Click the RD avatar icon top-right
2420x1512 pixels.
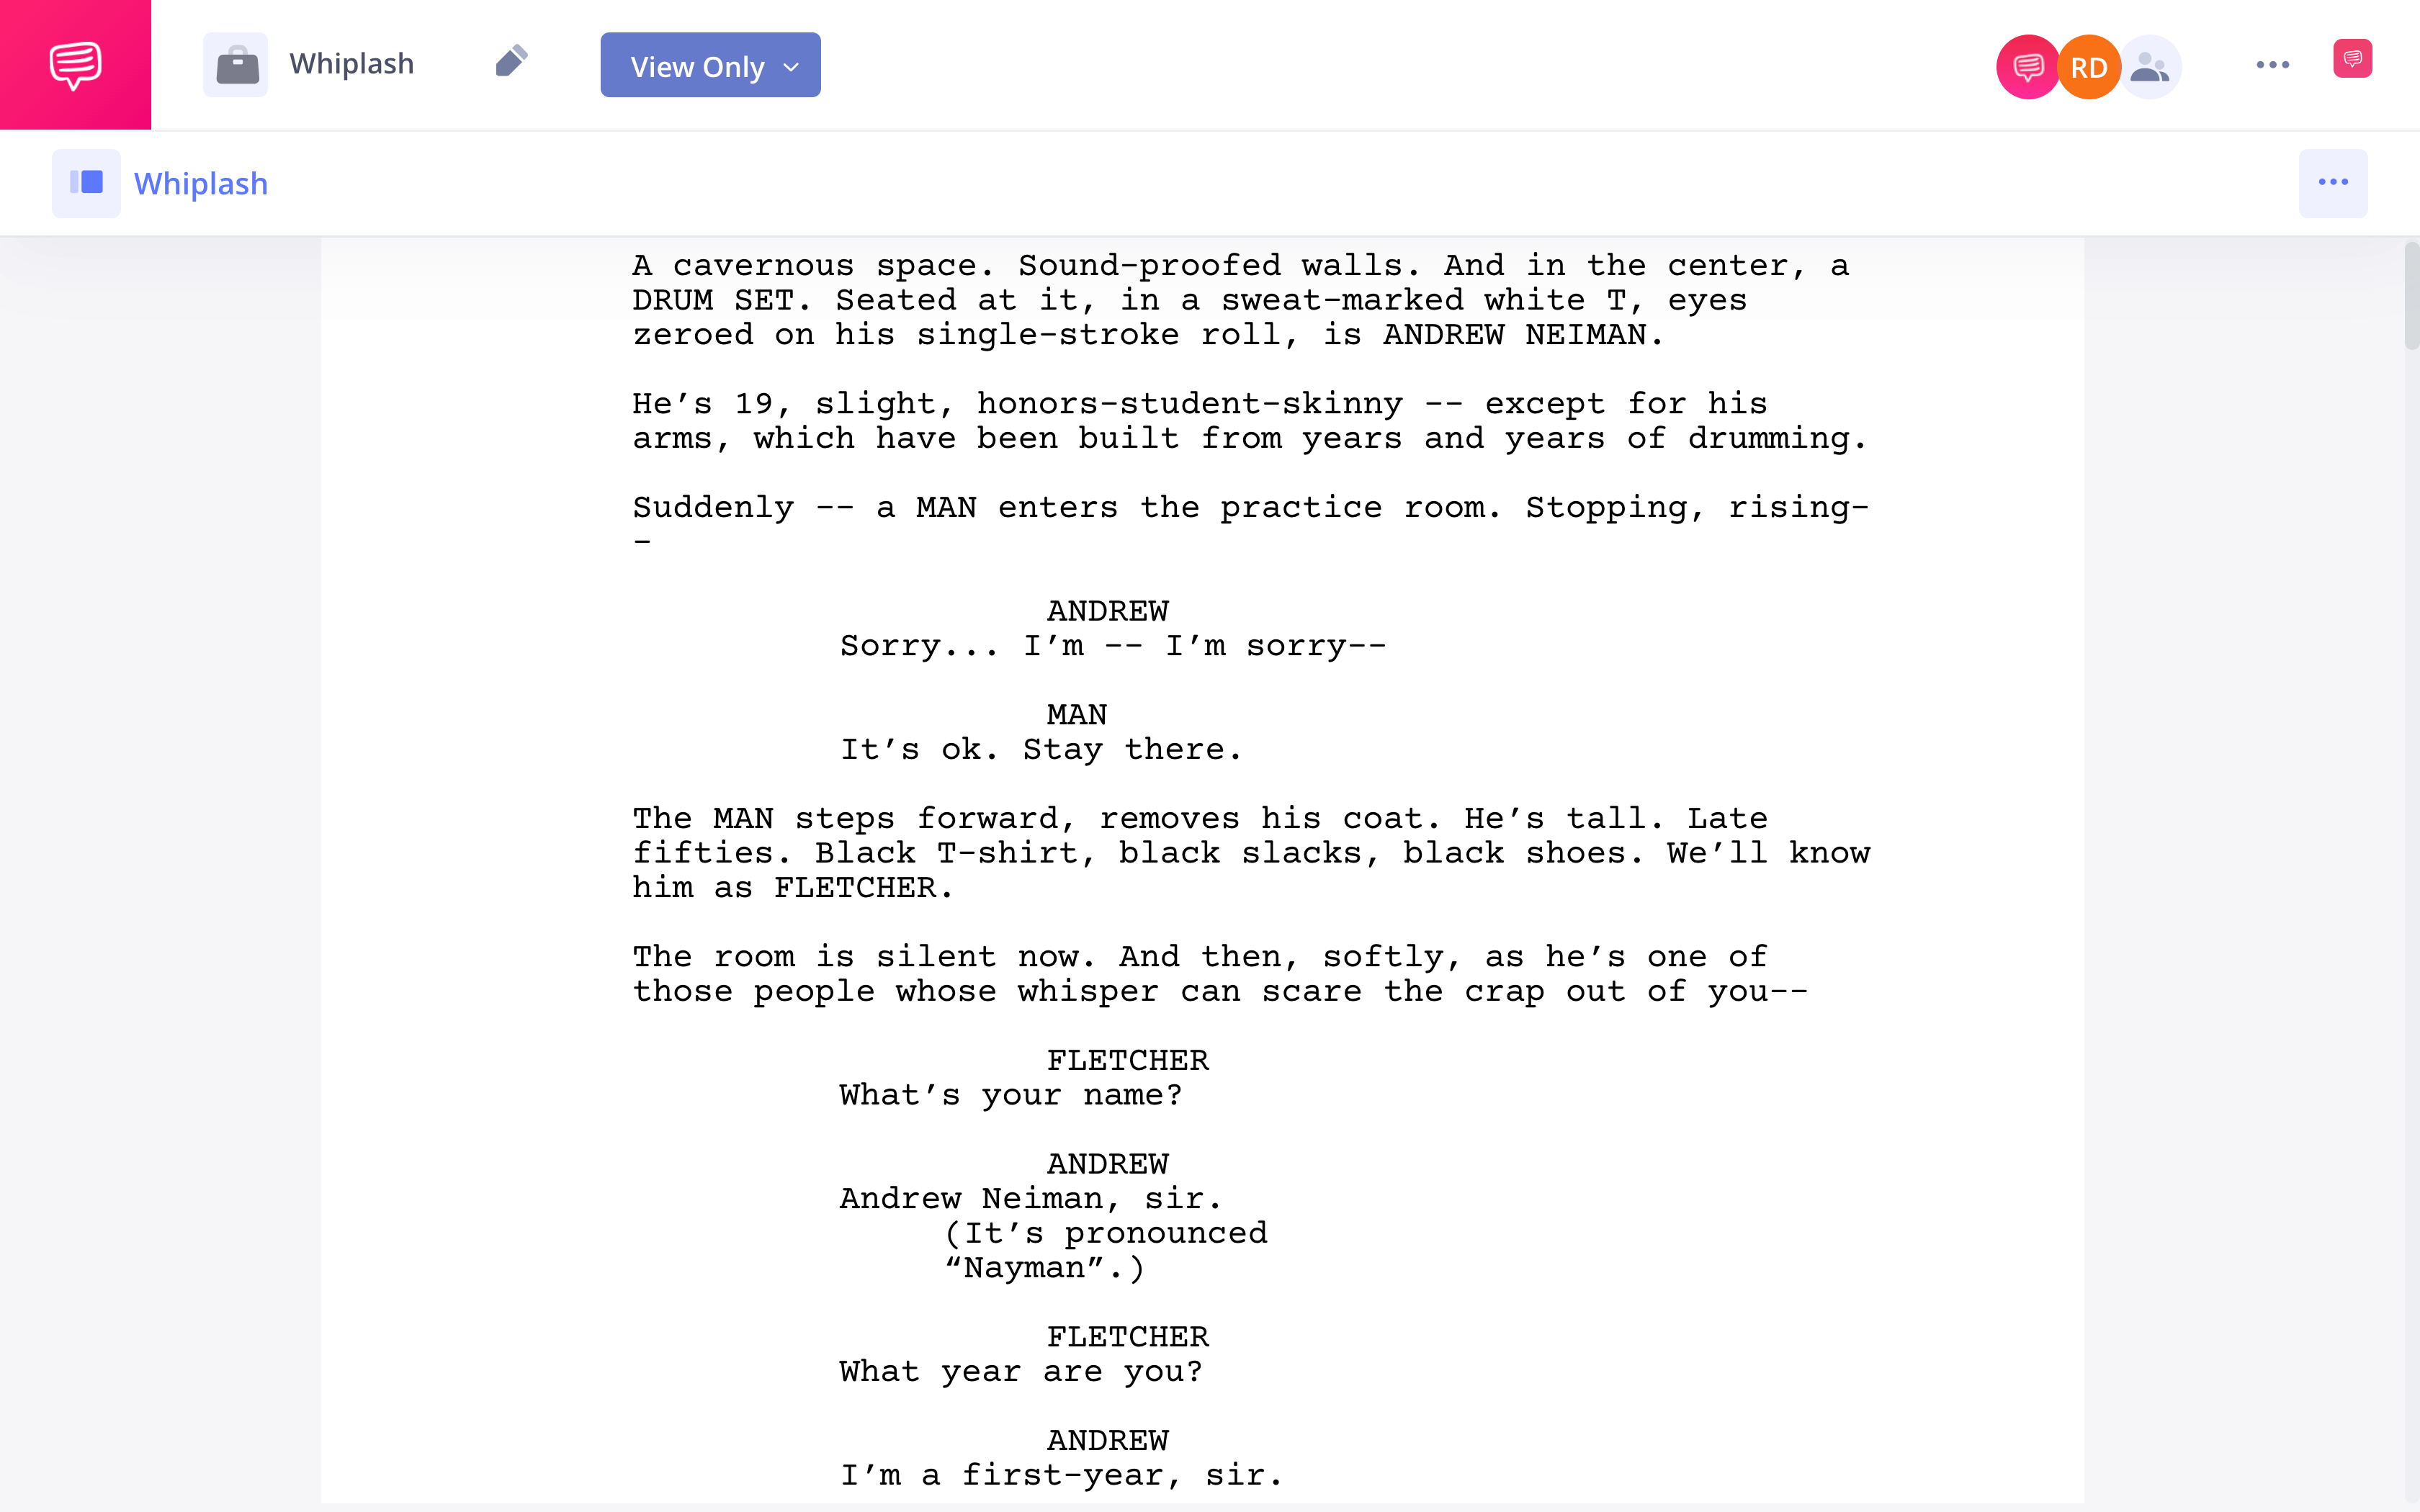[x=2086, y=65]
